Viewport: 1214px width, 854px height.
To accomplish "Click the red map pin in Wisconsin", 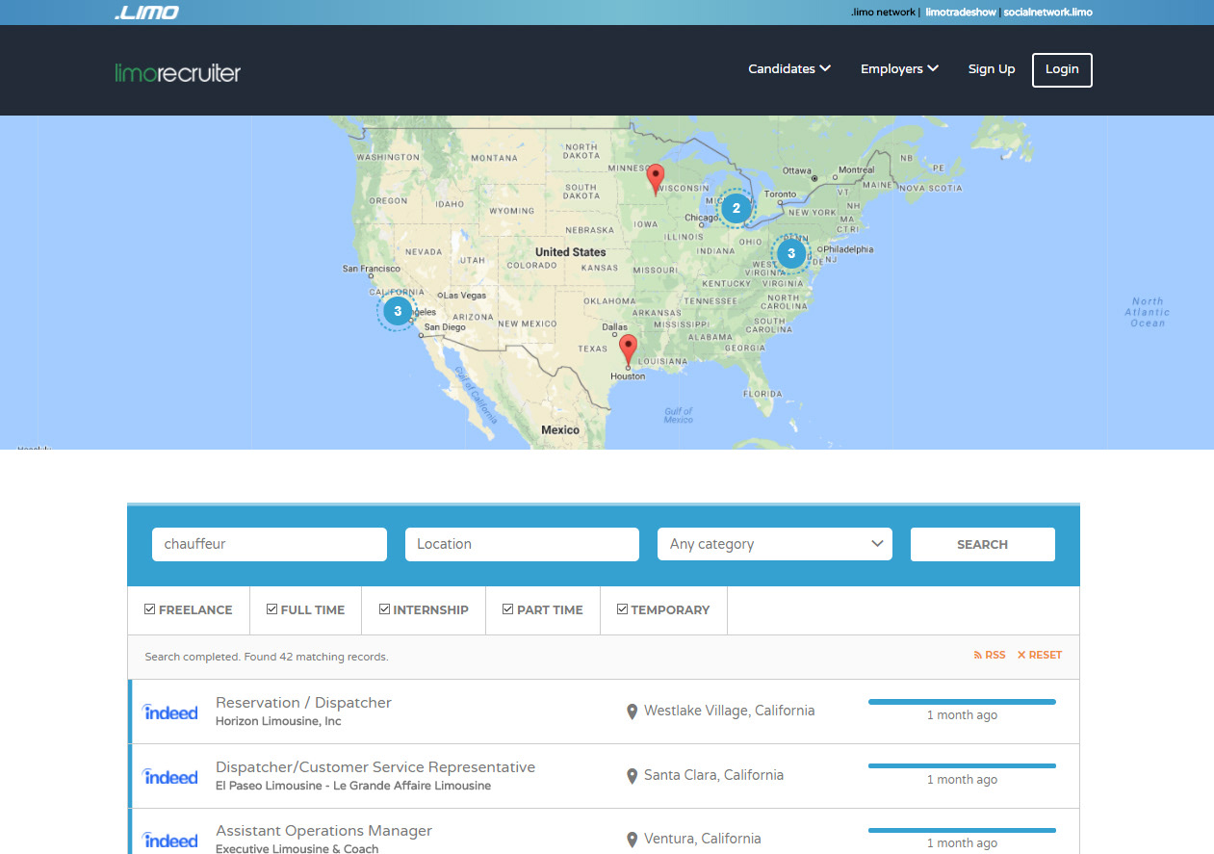I will (x=656, y=180).
